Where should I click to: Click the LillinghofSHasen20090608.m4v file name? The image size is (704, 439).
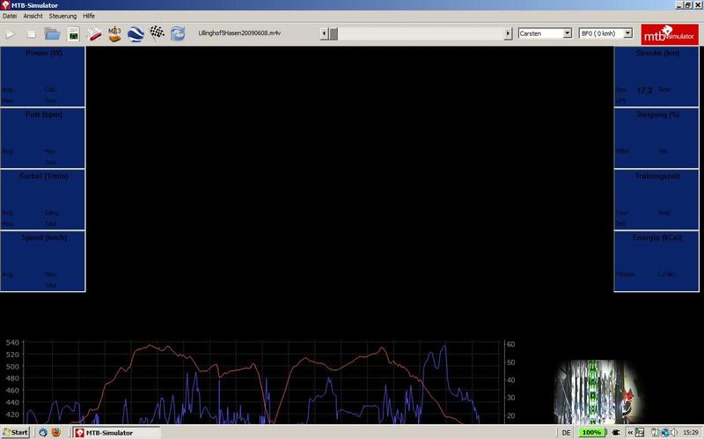pos(239,33)
